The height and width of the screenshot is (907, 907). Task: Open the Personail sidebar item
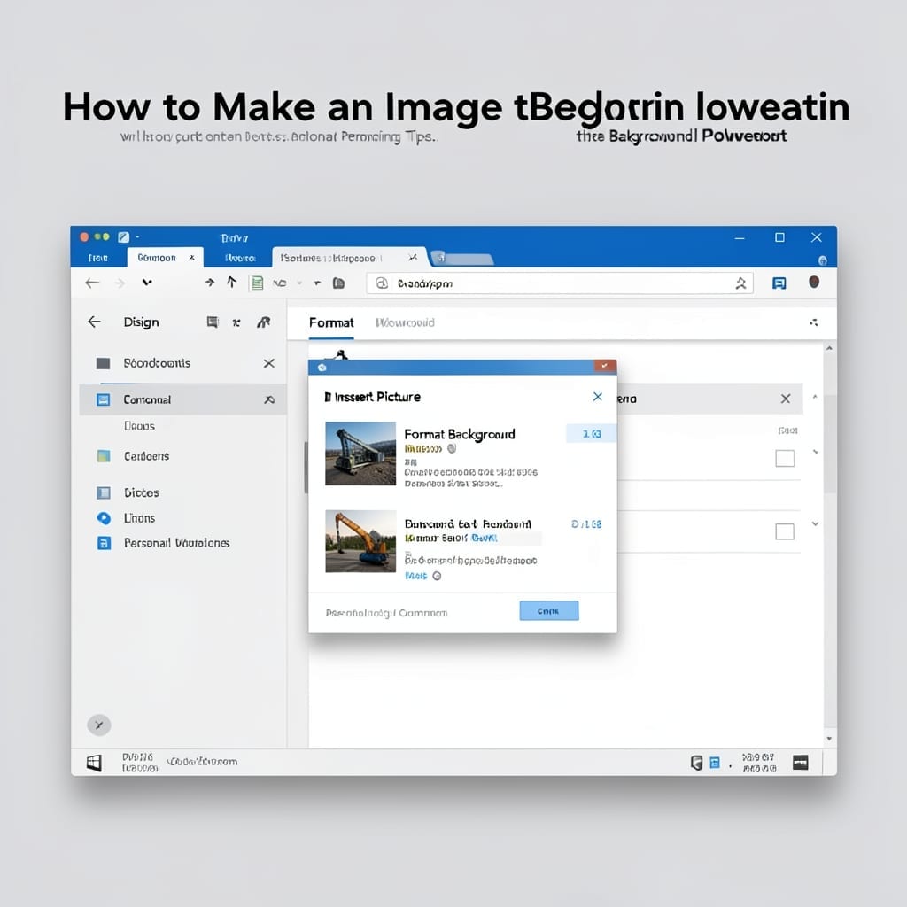tap(176, 543)
